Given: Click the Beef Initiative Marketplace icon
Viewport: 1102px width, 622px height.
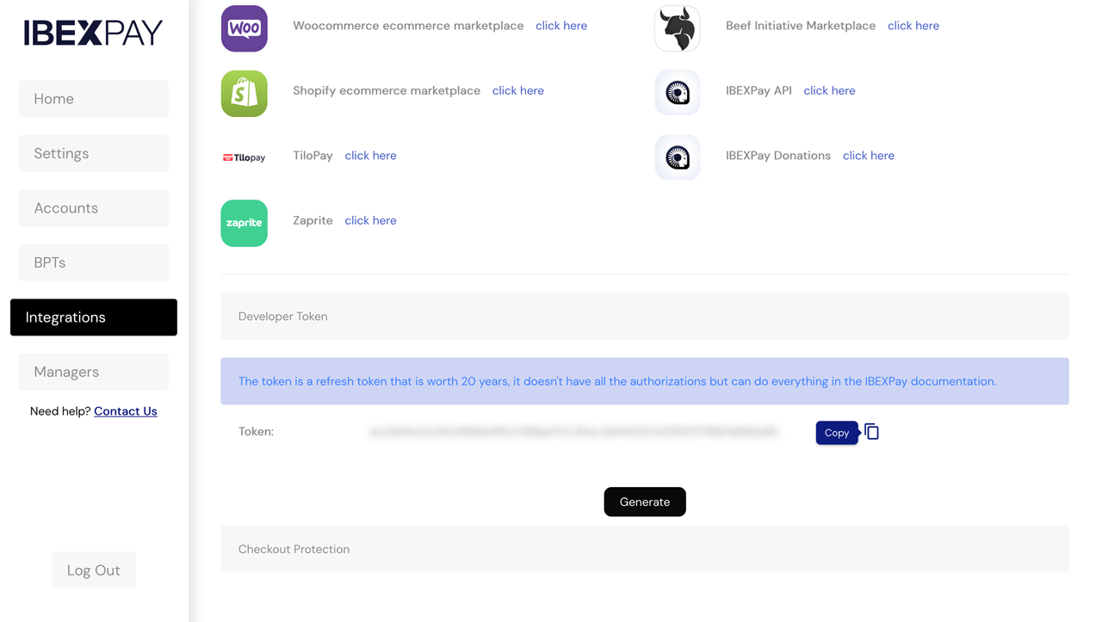Looking at the screenshot, I should point(677,27).
